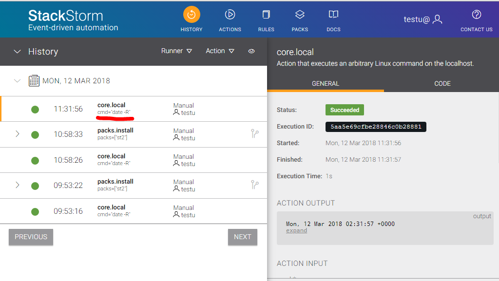Open the Runner filter dropdown
499x281 pixels.
[176, 51]
